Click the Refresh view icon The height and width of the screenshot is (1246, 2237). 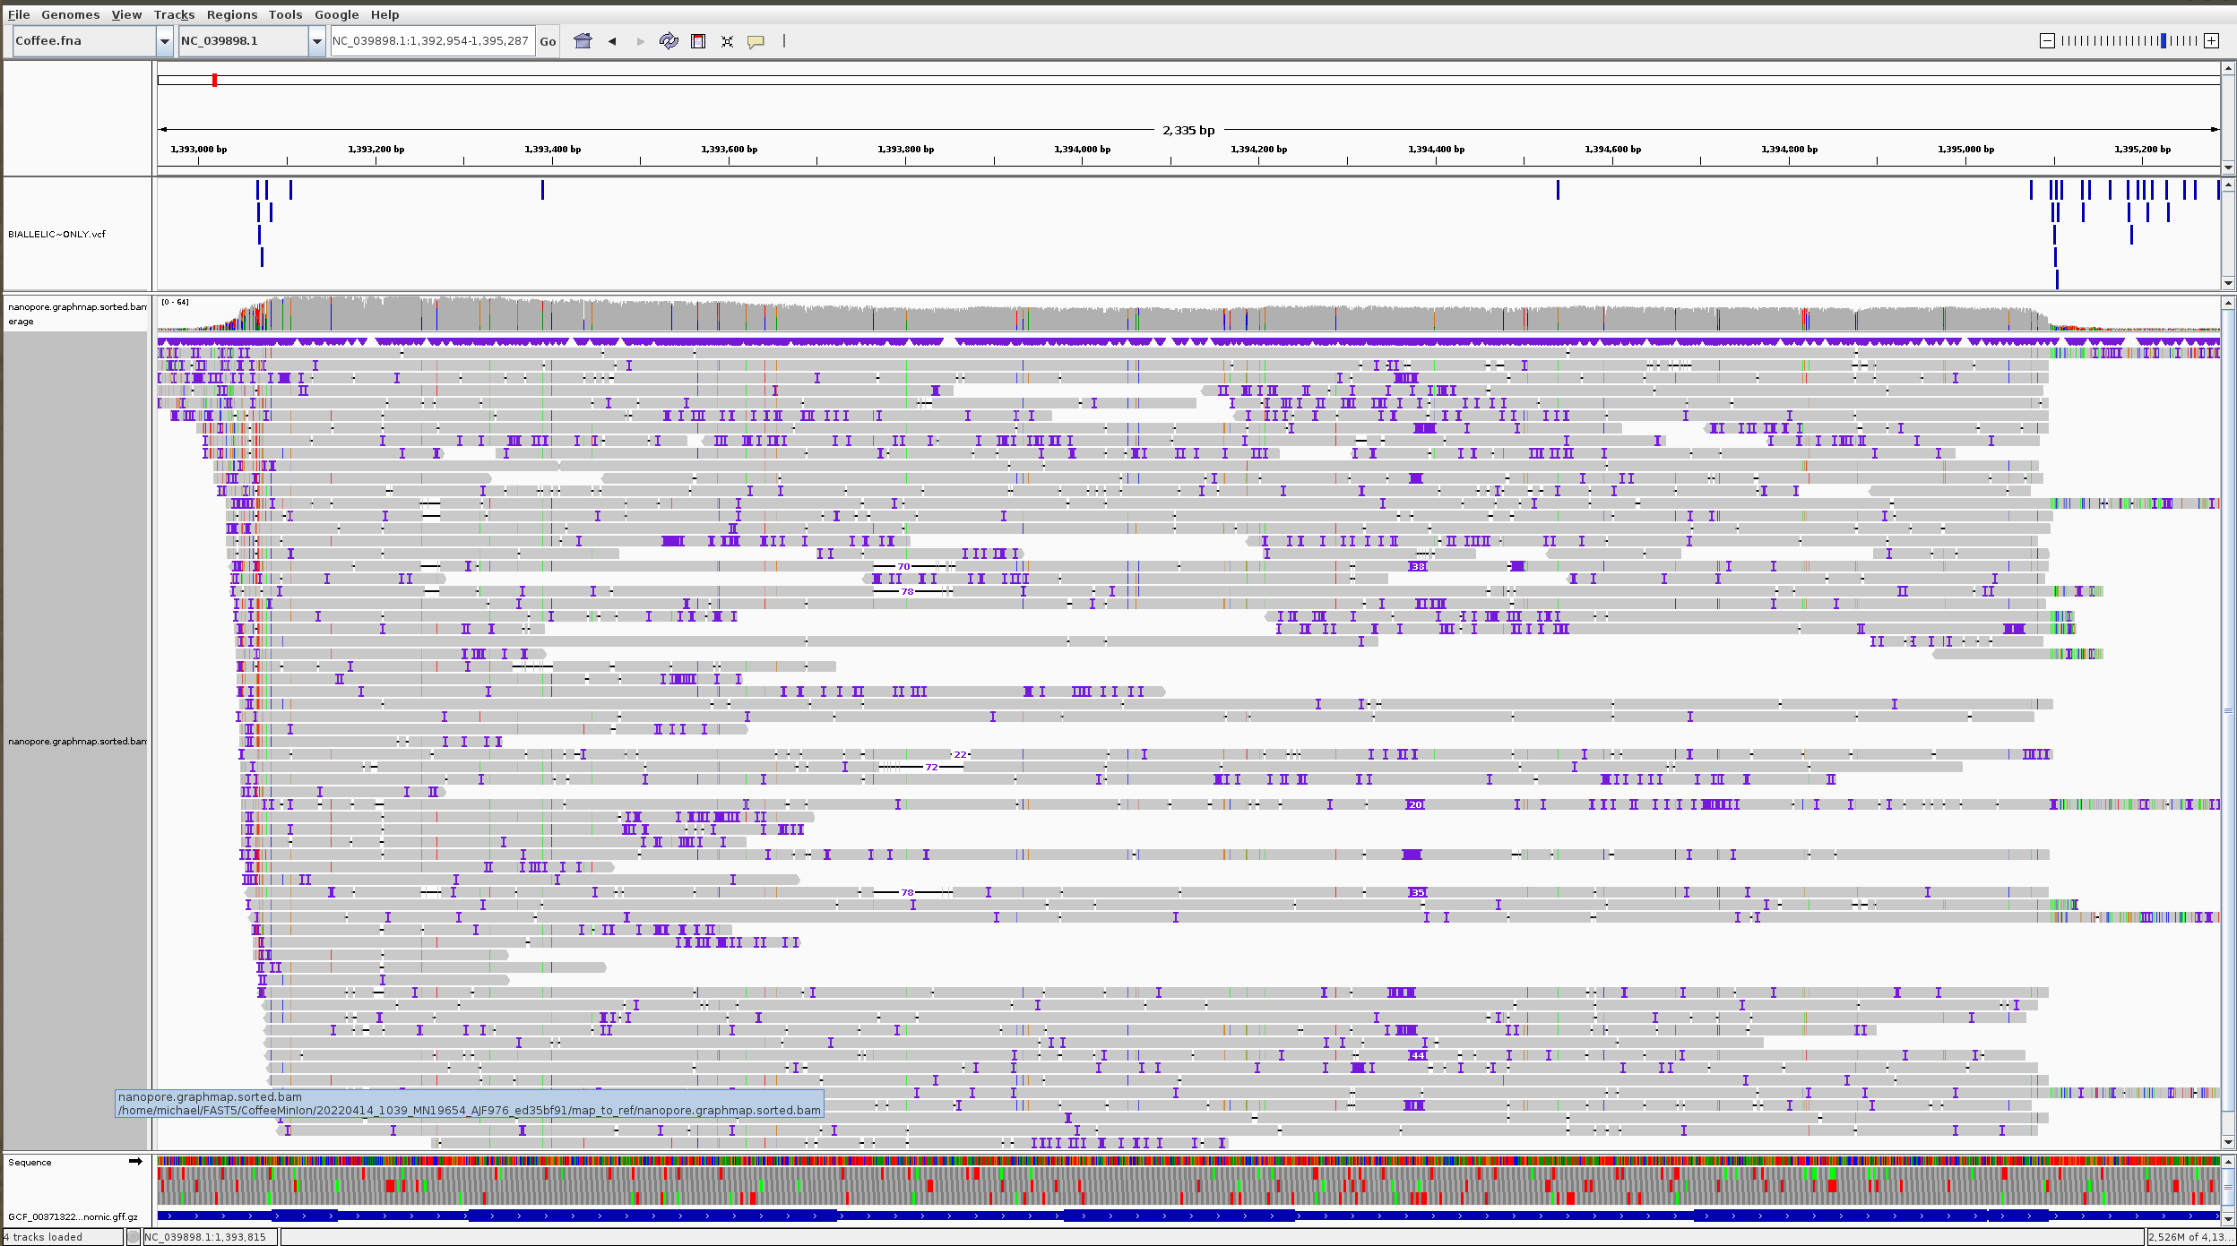(669, 41)
